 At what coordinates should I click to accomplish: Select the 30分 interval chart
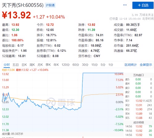click(x=85, y=65)
